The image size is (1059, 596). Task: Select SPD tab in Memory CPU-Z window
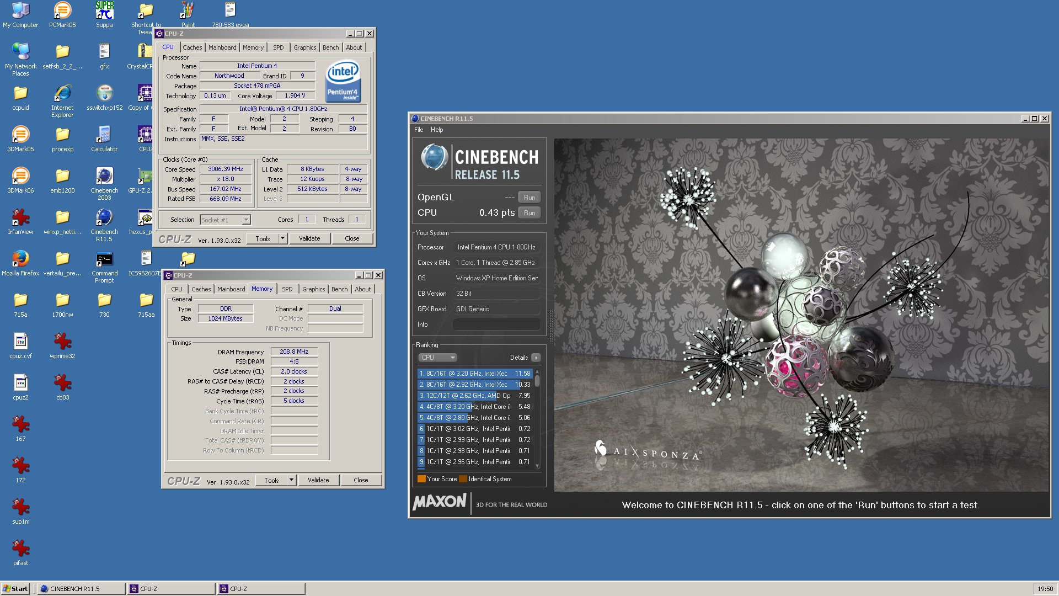(x=287, y=289)
